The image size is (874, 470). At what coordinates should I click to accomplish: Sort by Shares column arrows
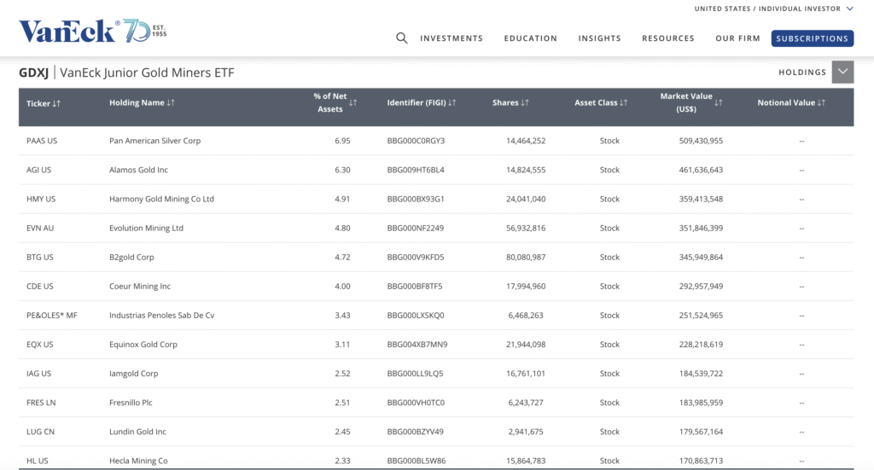tap(525, 103)
